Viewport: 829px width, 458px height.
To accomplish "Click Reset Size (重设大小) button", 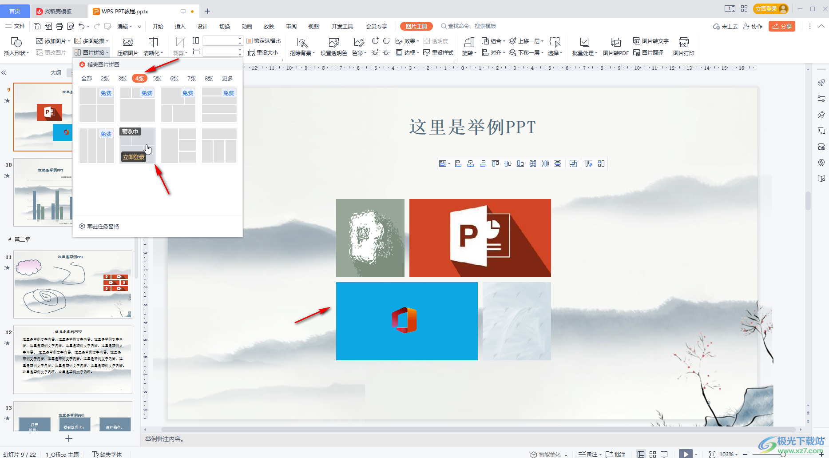I will [263, 52].
